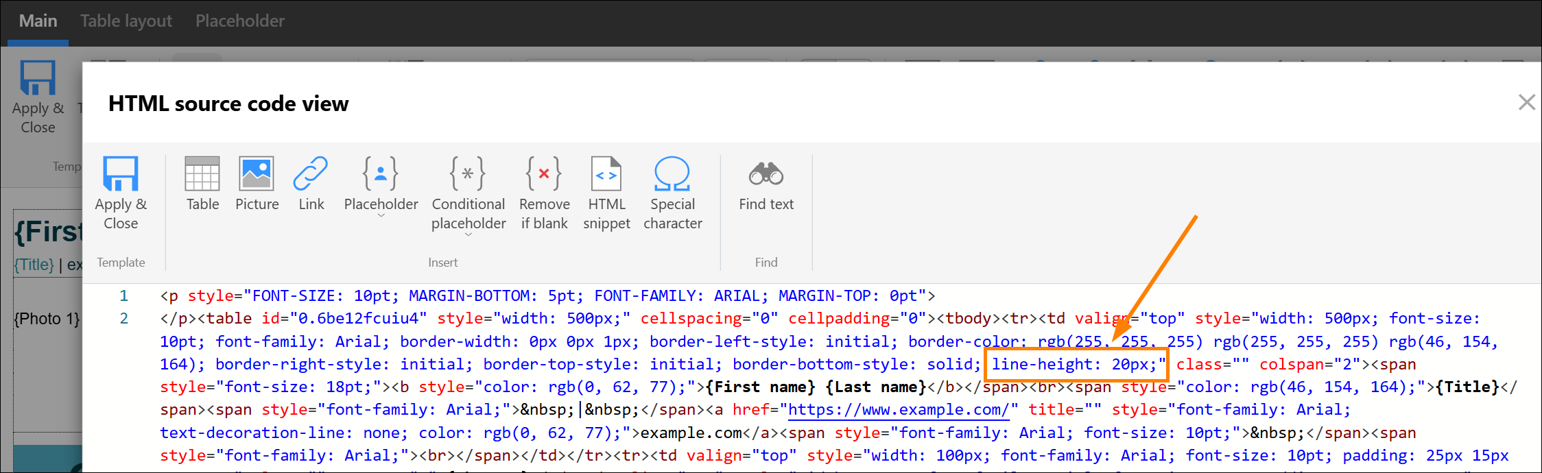Click 'text-decoration-line: none;' in the code
Screen dimensions: 1542x473
(284, 433)
